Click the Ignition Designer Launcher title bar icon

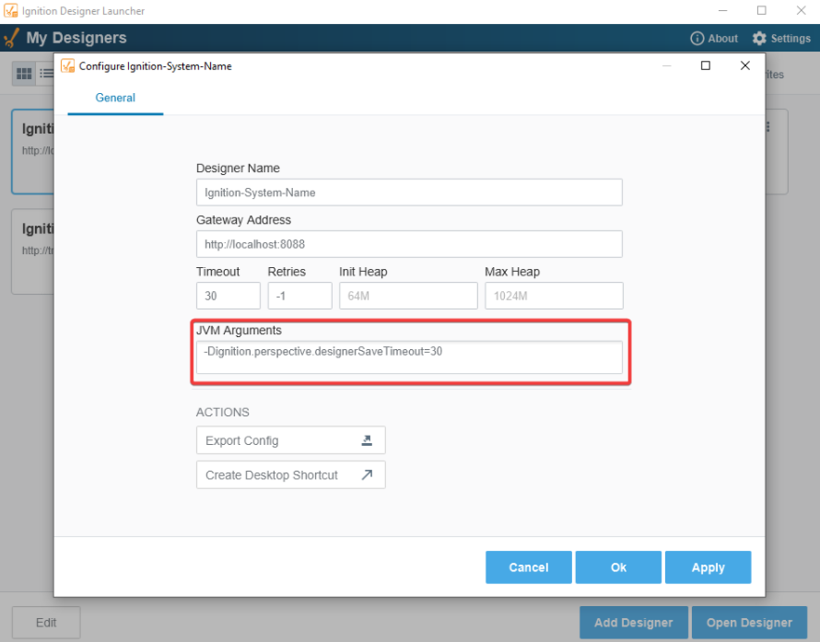click(10, 10)
